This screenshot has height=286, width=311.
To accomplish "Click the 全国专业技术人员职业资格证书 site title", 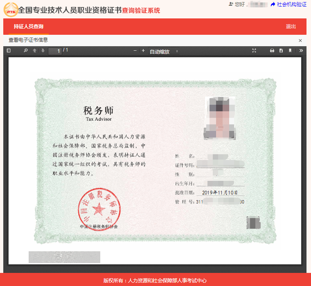I will click(x=70, y=10).
